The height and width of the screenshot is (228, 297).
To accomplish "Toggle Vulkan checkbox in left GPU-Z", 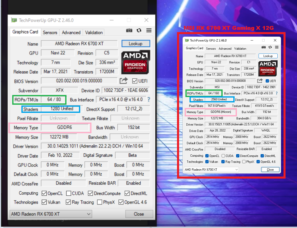I will (44, 202).
